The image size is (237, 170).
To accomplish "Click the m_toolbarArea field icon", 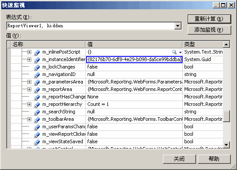I will click(x=37, y=119).
